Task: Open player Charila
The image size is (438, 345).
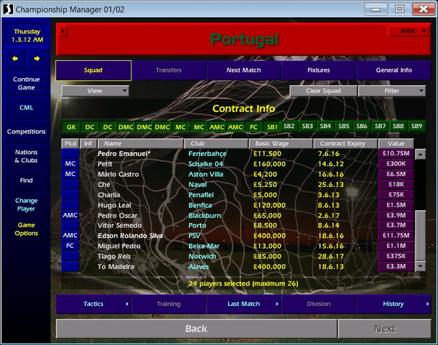Action: click(x=109, y=195)
